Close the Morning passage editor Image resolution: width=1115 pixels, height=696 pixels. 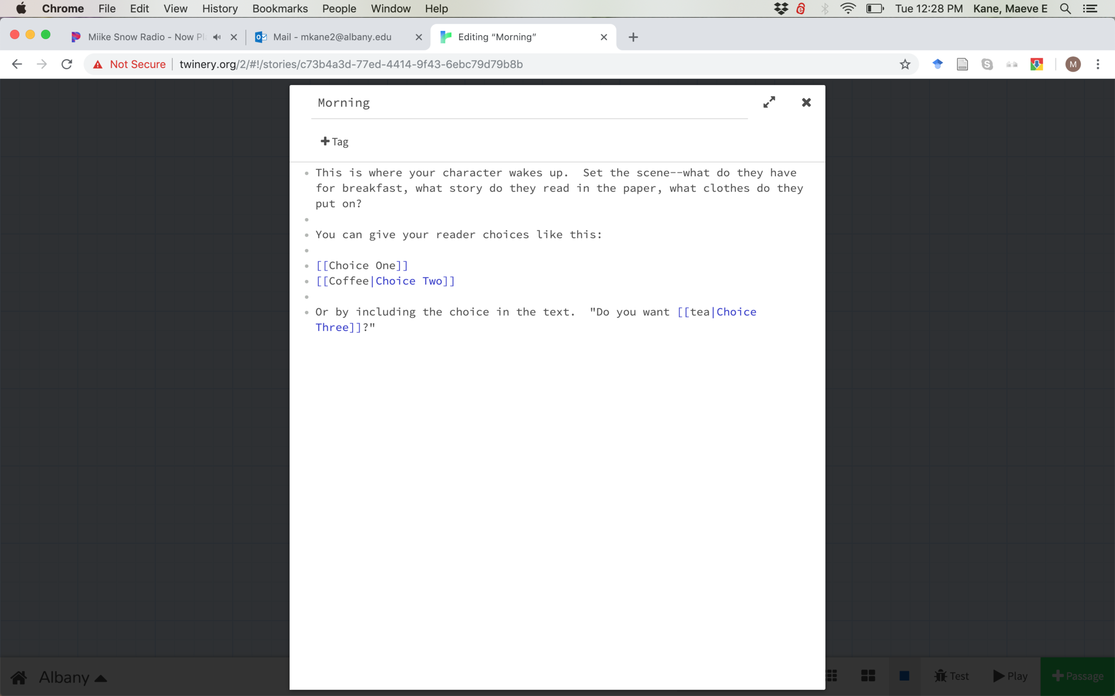pos(806,102)
